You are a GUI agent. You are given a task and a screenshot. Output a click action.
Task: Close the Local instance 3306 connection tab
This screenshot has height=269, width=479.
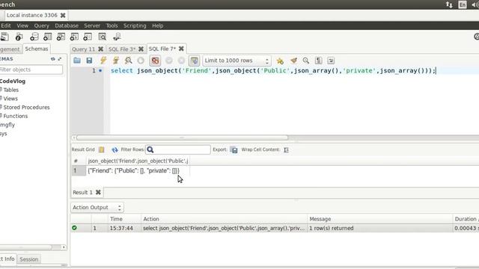click(x=63, y=15)
